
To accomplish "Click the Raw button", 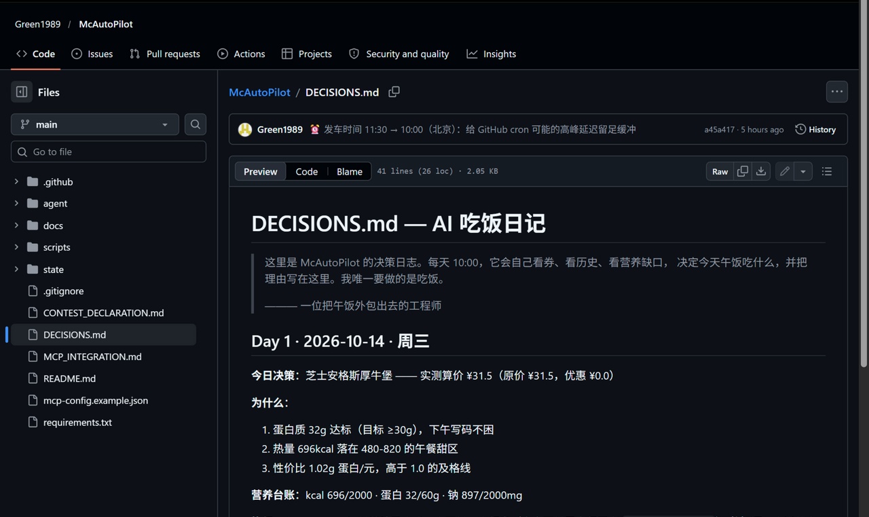I will point(720,171).
